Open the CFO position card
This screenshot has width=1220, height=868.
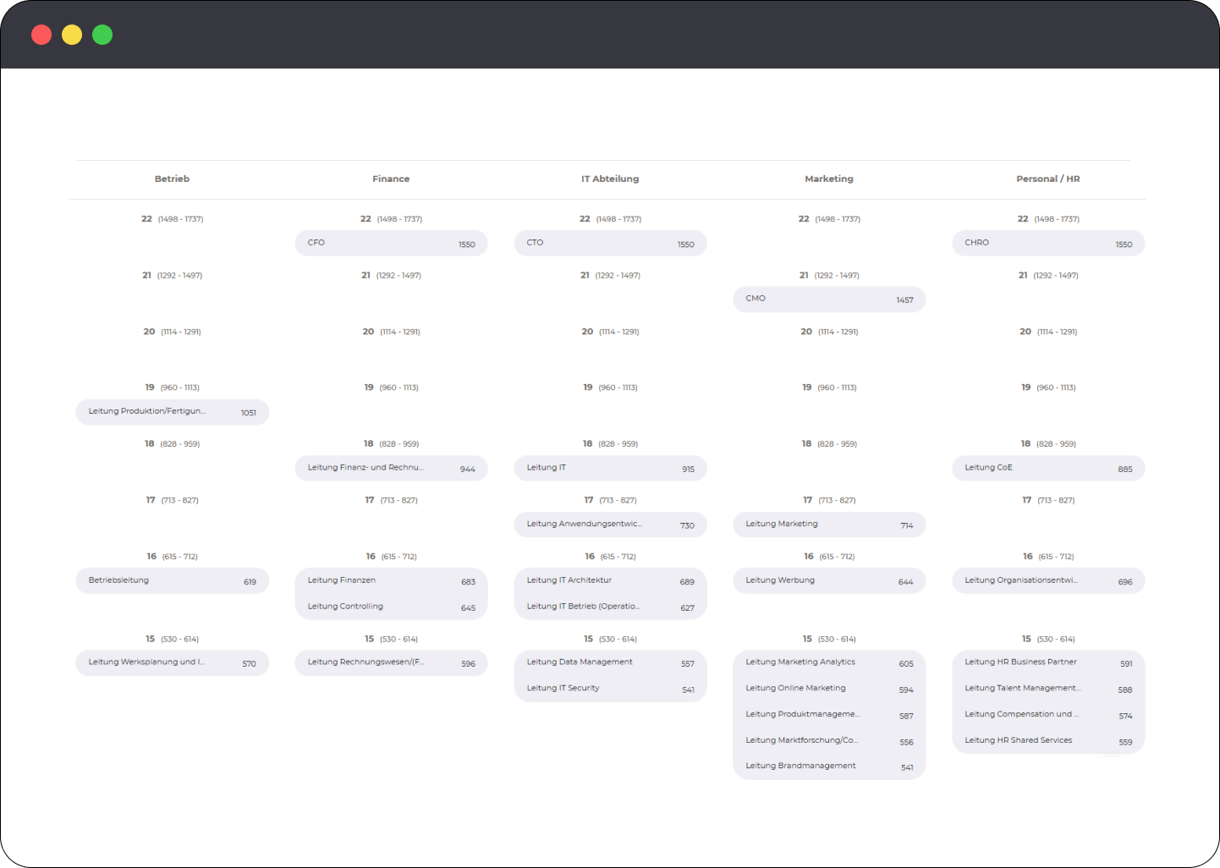[x=391, y=243]
